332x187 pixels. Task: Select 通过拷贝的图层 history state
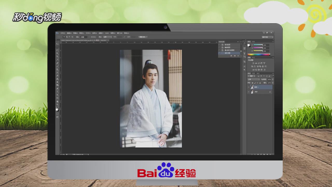(229, 50)
